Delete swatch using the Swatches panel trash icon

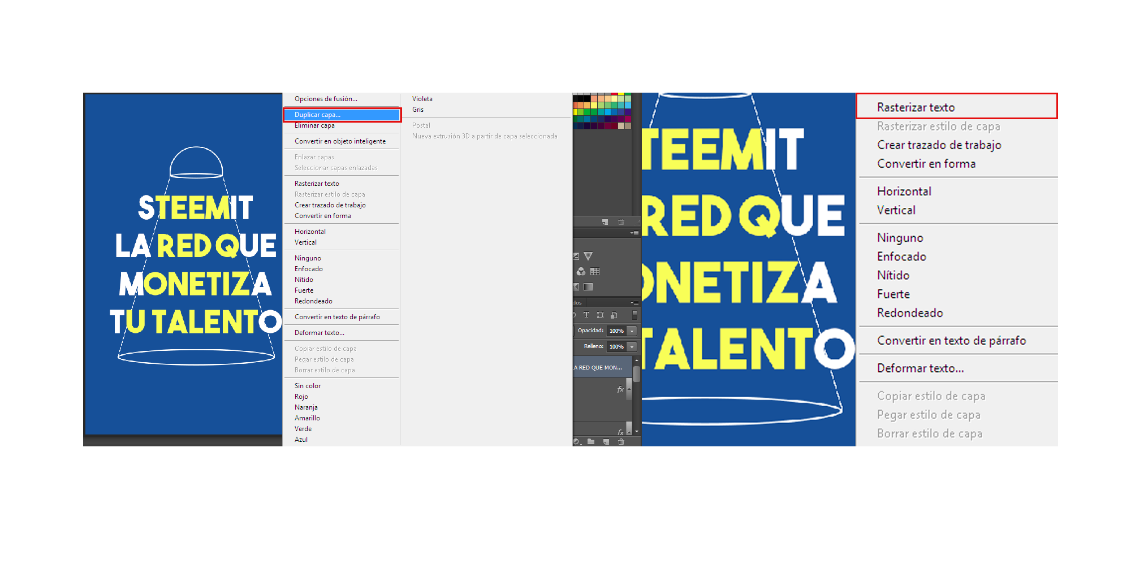tap(621, 222)
